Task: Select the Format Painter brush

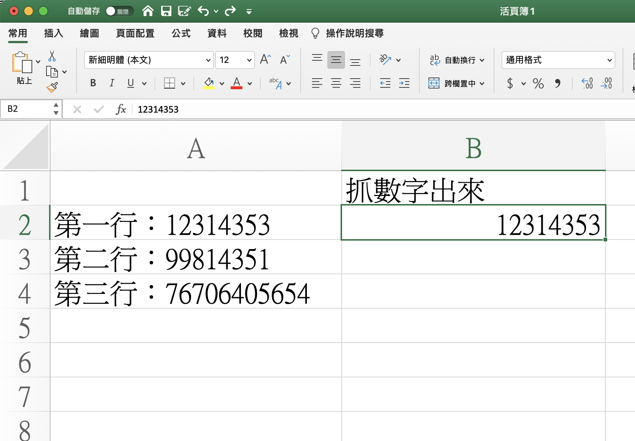Action: click(x=52, y=87)
